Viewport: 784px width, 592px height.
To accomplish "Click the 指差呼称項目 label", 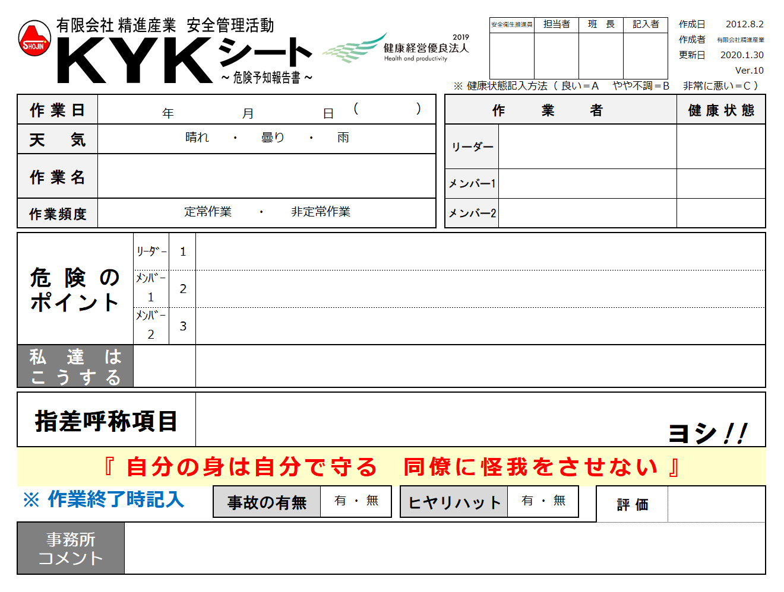I will pos(106,421).
